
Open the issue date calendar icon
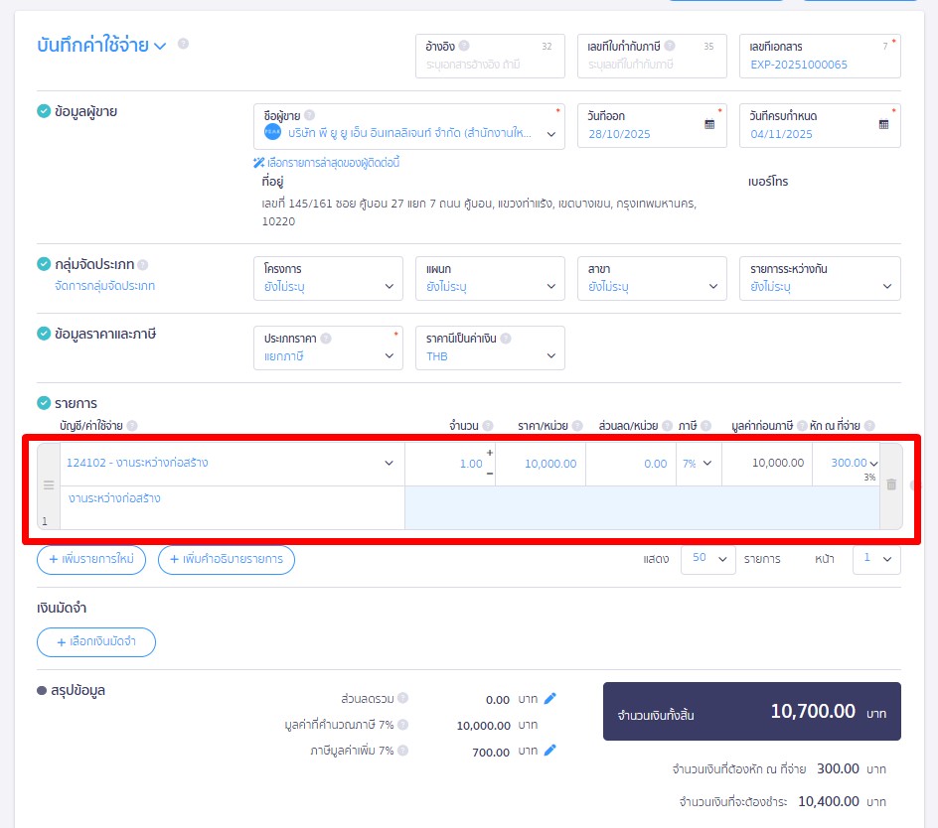click(x=709, y=124)
